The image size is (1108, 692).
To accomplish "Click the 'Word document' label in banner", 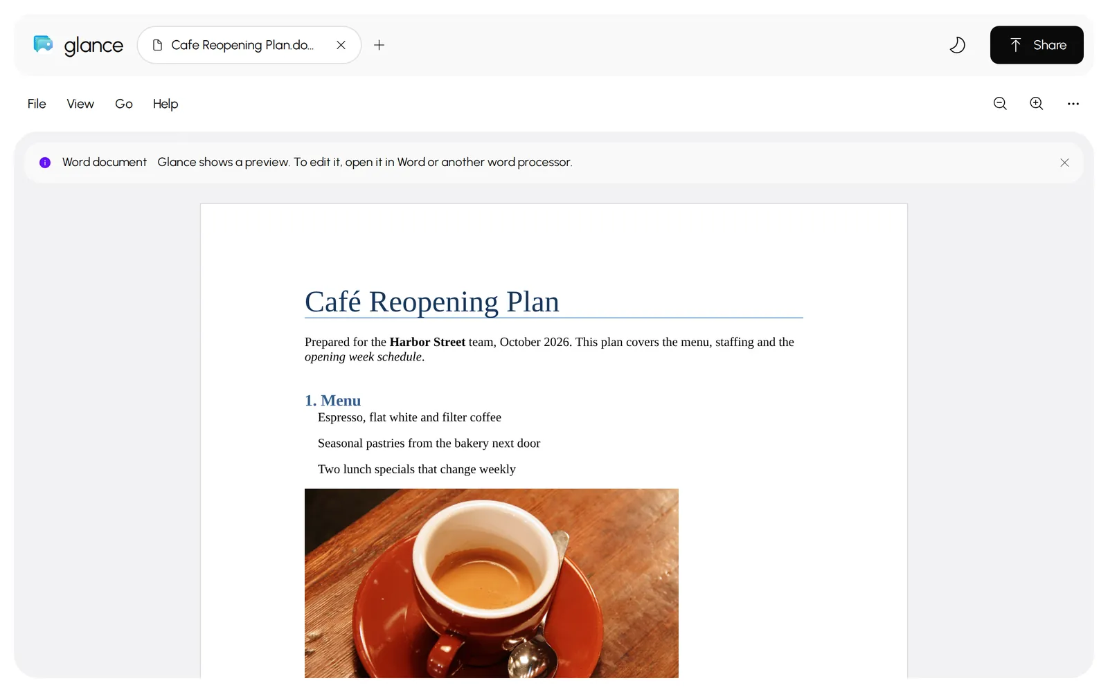I will pos(105,162).
